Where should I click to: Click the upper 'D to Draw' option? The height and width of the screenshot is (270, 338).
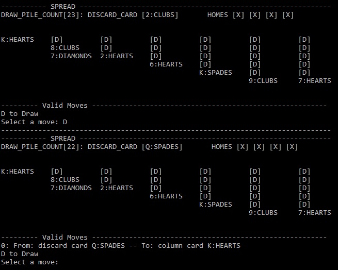[x=20, y=114]
